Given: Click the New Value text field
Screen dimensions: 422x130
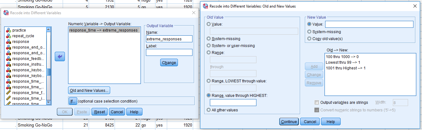Looking at the screenshot, I should [x=369, y=24].
